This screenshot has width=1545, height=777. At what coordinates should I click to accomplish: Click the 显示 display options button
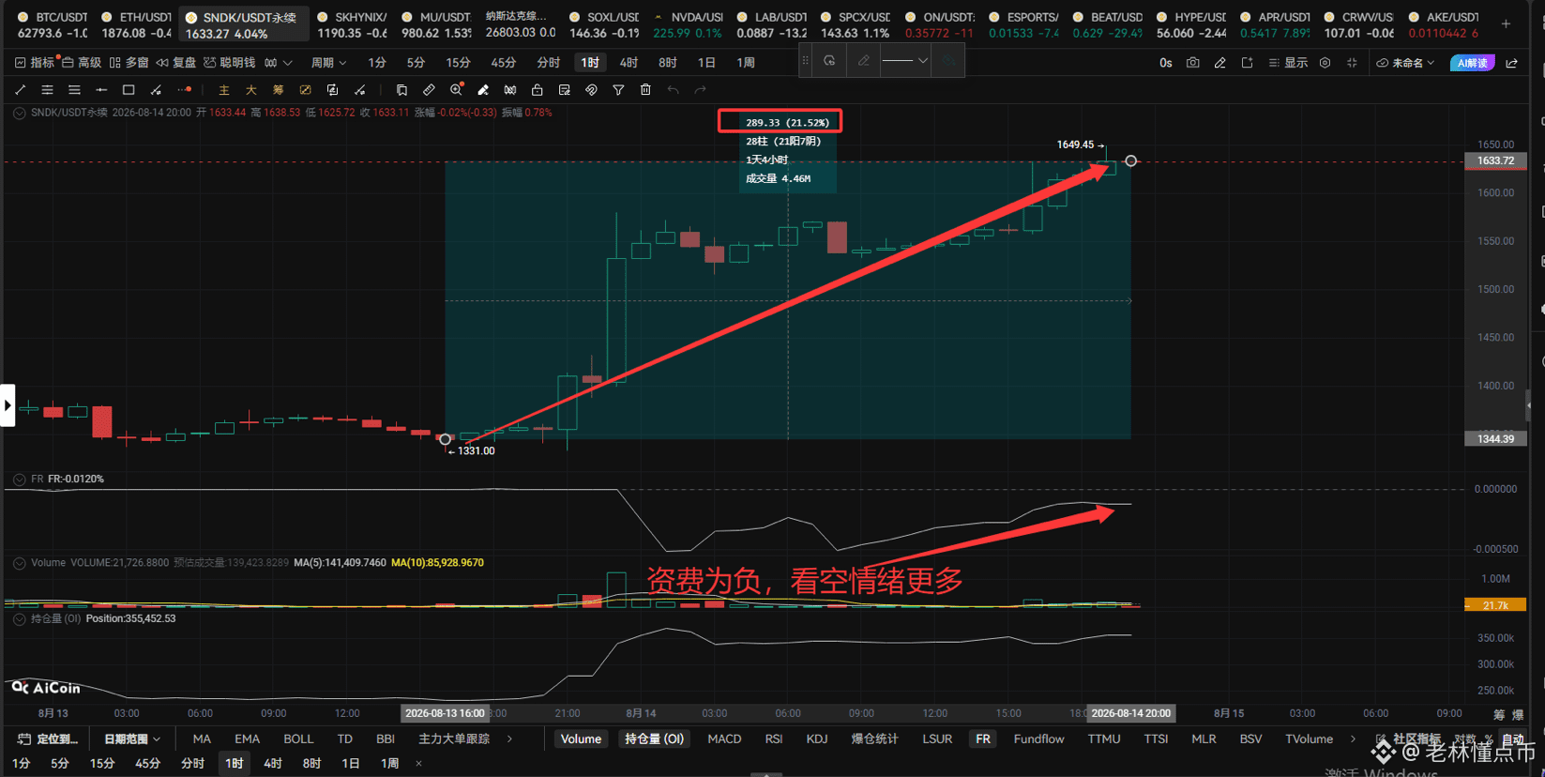point(1288,63)
